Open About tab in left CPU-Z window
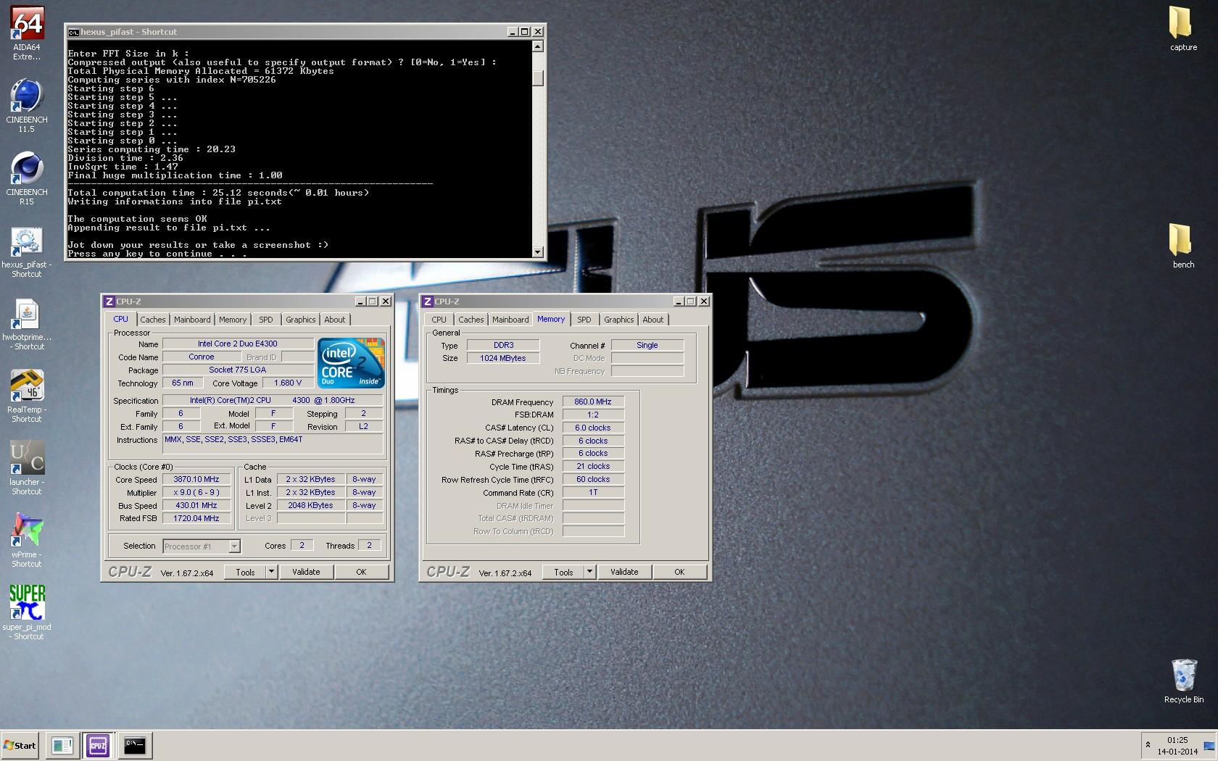This screenshot has height=761, width=1218. click(x=335, y=320)
